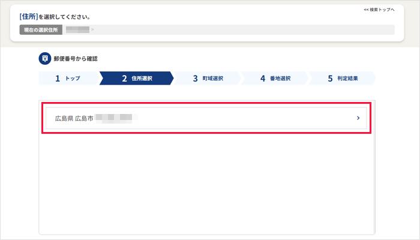Image resolution: width=420 pixels, height=240 pixels.
Task: Click the 検索トップへ link
Action: [x=379, y=10]
